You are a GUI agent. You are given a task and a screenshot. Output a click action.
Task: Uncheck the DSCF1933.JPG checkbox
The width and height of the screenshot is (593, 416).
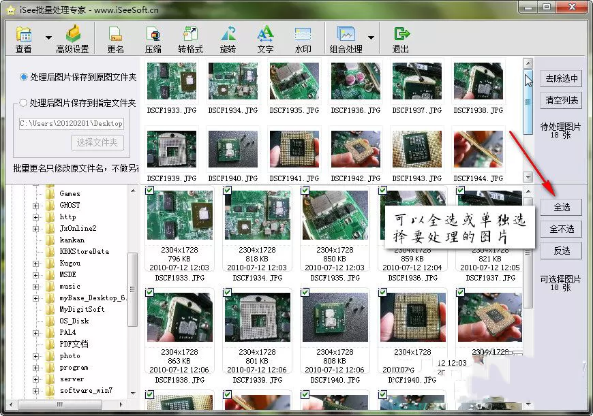tap(150, 190)
